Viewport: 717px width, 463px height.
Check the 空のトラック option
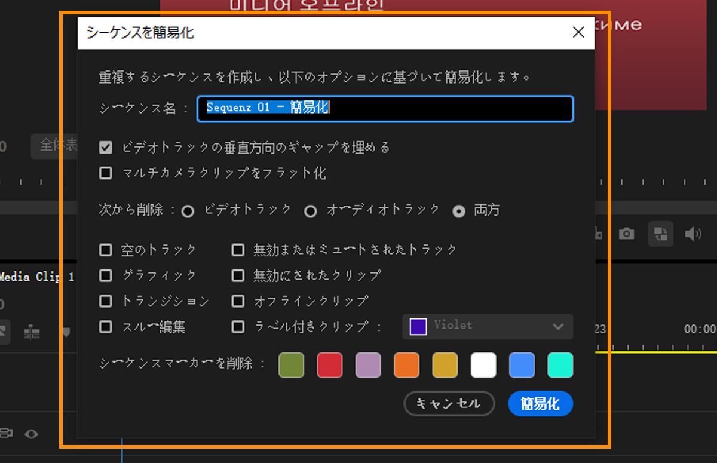click(x=106, y=249)
